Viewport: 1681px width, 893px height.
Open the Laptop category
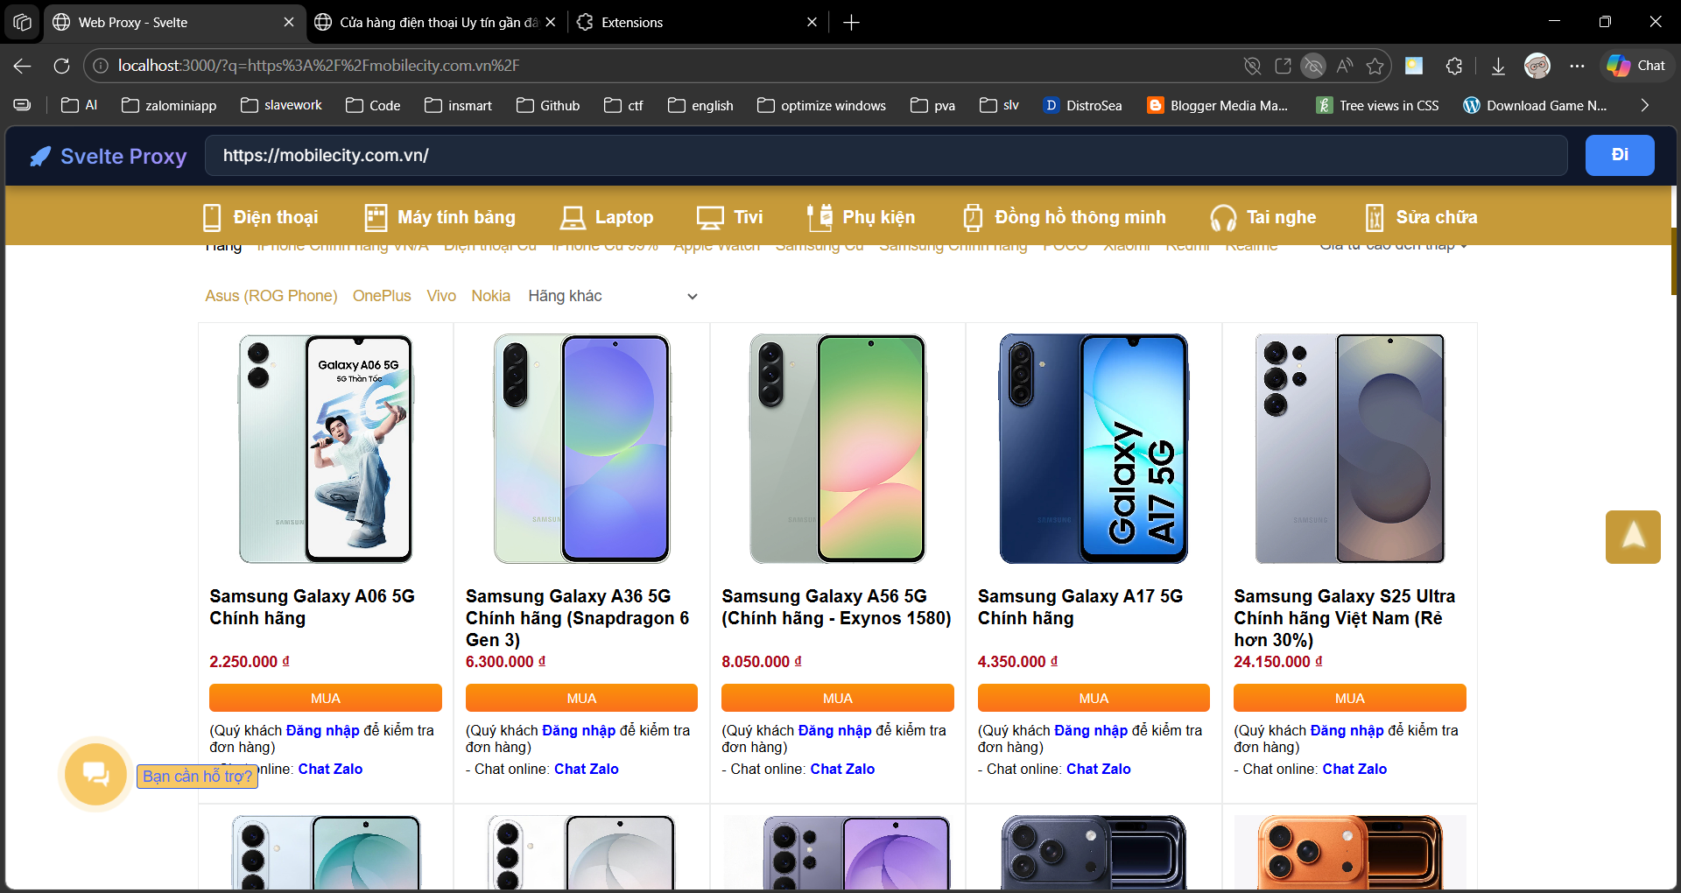[x=607, y=217]
